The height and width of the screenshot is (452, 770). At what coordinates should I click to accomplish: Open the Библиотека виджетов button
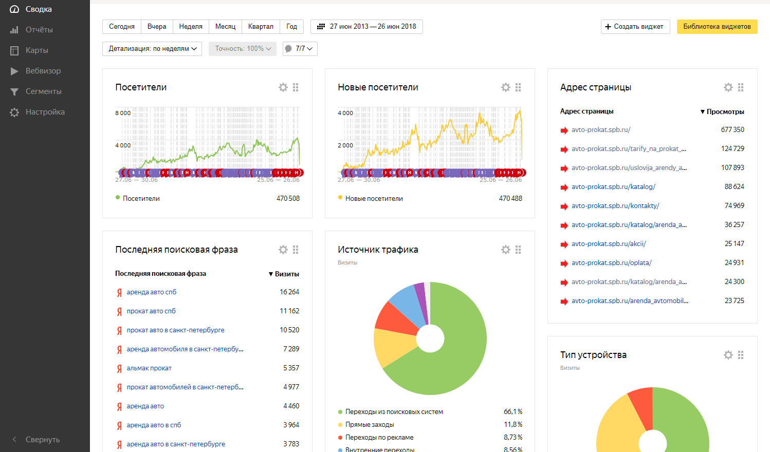717,27
